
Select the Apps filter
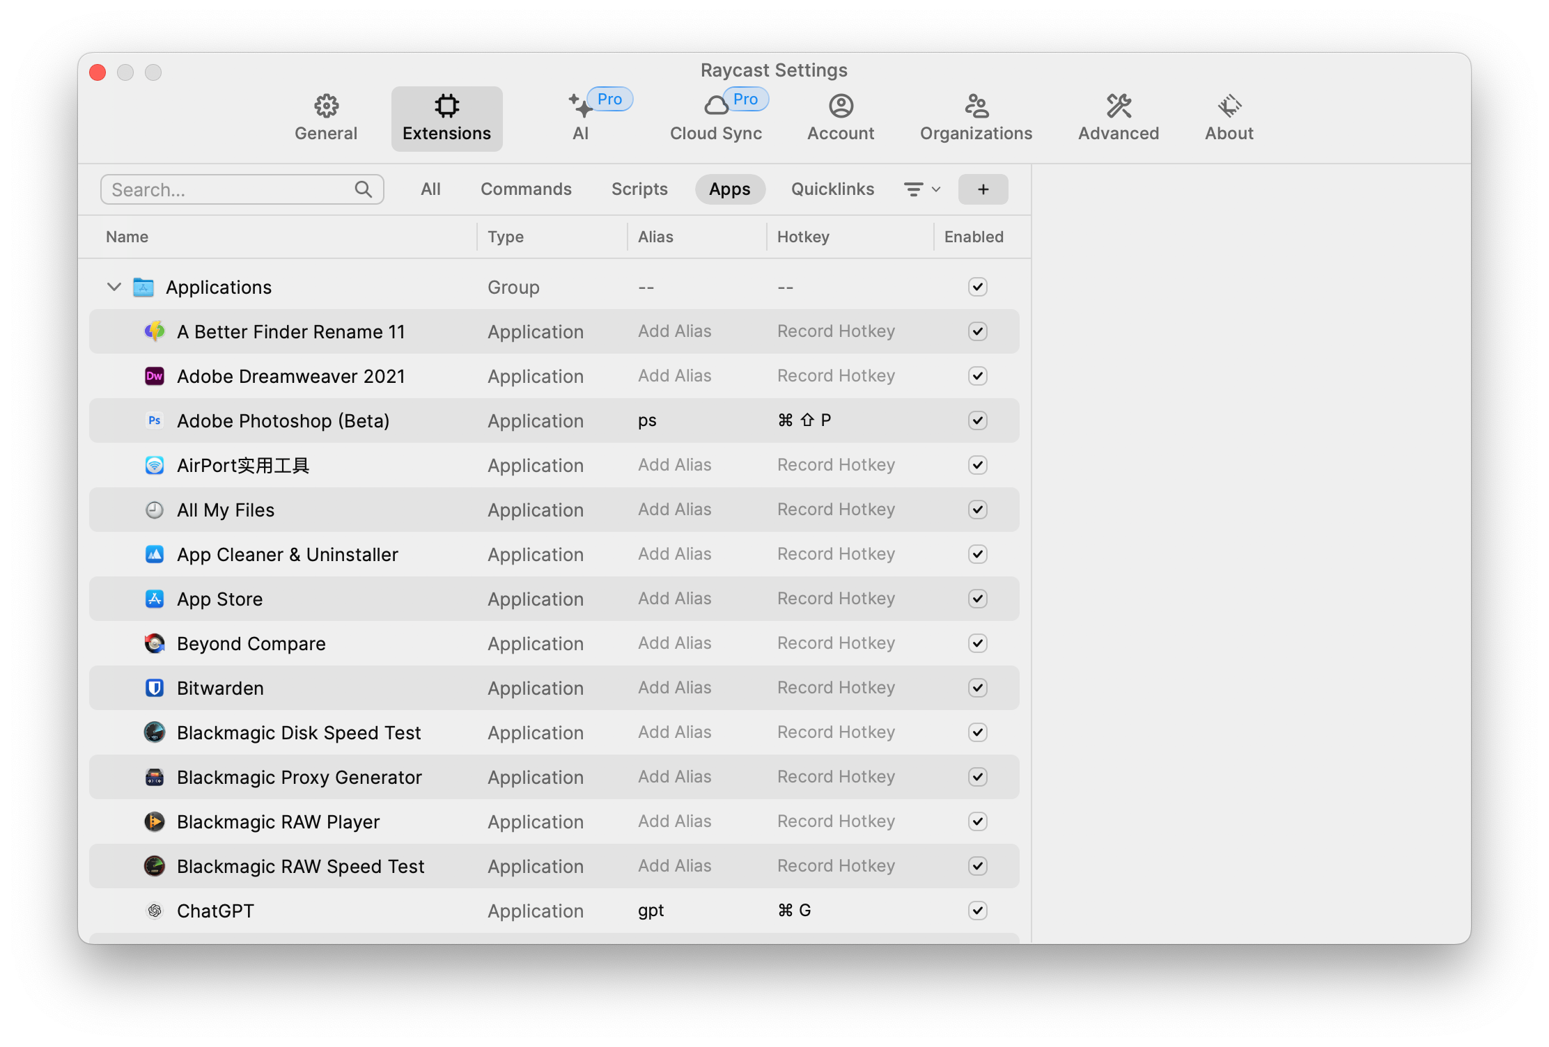[x=730, y=189]
